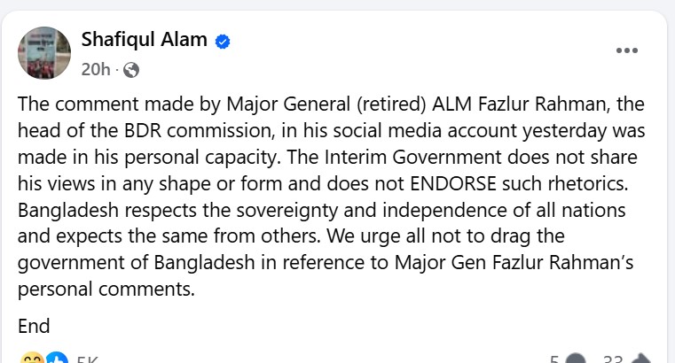This screenshot has height=363, width=675.
Task: Click the comment count number 5
Action: point(553,359)
